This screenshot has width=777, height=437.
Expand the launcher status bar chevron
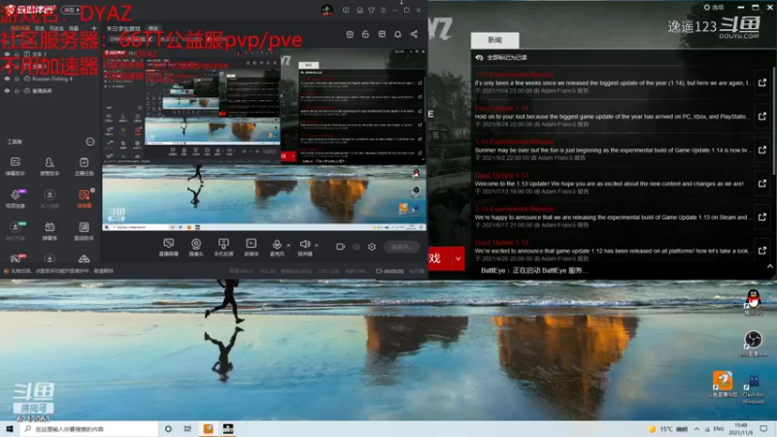point(769,266)
